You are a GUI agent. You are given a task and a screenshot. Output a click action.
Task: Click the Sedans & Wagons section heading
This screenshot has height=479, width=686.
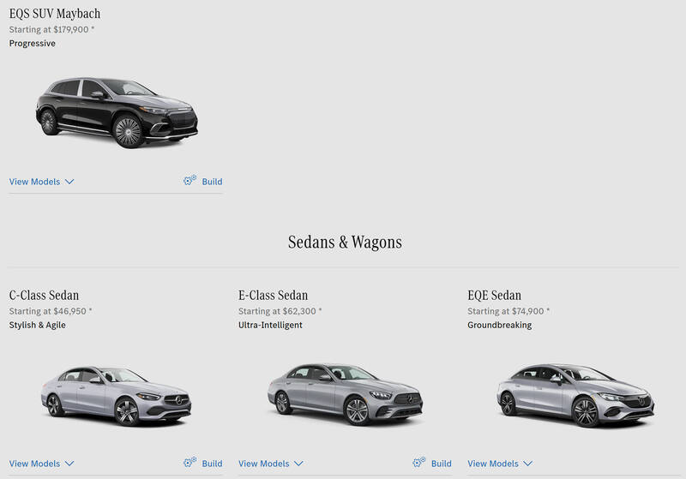point(345,242)
